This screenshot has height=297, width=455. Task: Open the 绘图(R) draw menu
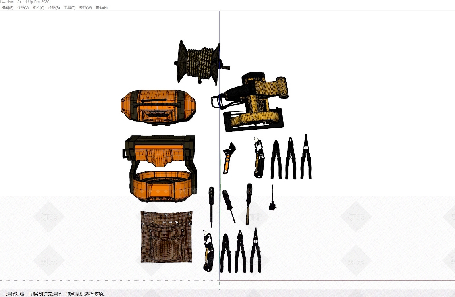(54, 8)
